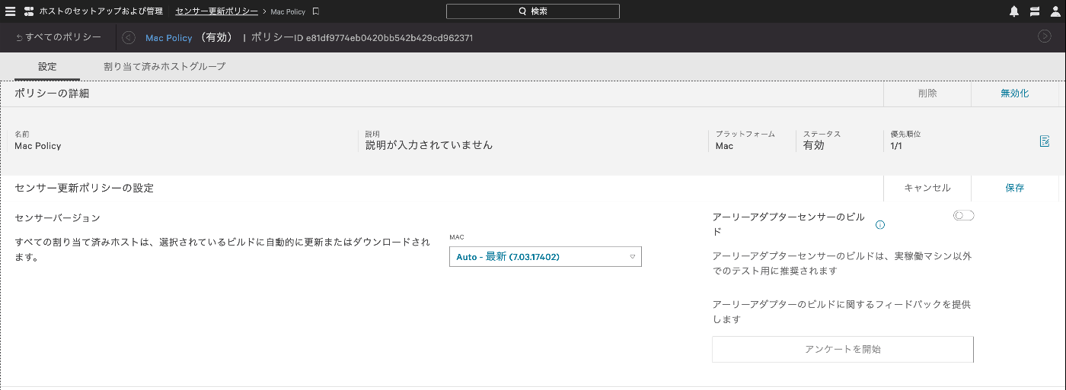Click the キャンセル button

[927, 188]
